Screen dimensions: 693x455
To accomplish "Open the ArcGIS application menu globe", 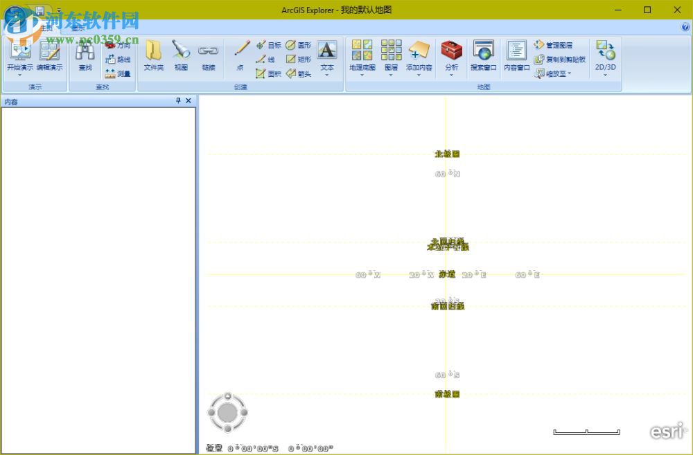I will [x=15, y=15].
